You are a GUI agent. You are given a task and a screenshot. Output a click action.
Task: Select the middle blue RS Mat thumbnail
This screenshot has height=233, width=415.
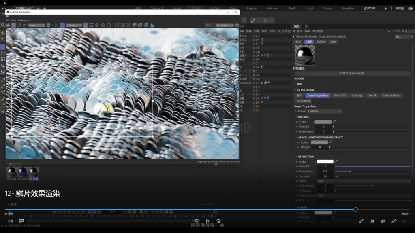click(22, 172)
